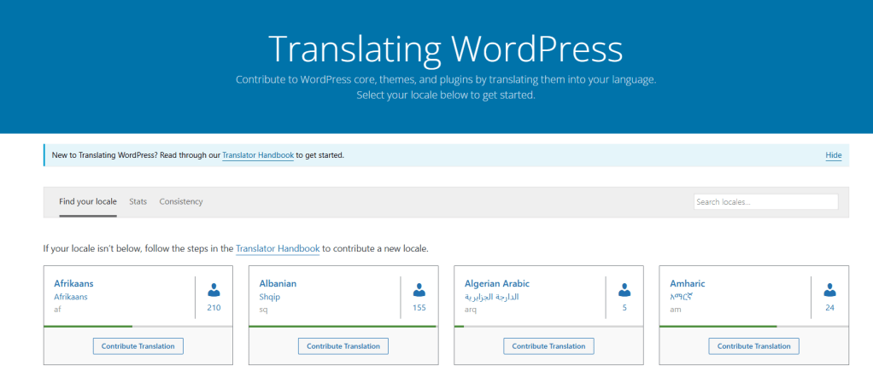The image size is (873, 377).
Task: Open the Albanian locale title link
Action: tap(278, 283)
